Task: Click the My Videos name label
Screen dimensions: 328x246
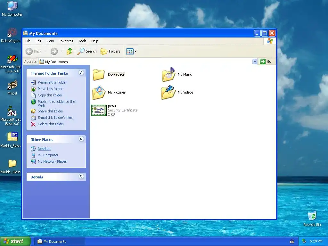Action: click(185, 92)
